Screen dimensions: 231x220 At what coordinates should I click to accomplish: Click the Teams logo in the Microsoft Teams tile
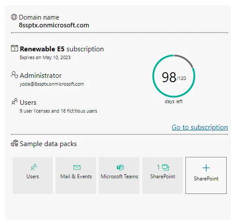point(120,167)
